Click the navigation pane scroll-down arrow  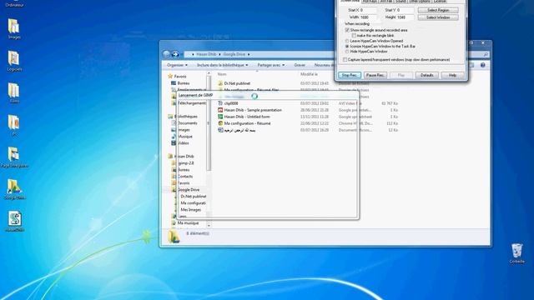coord(209,225)
